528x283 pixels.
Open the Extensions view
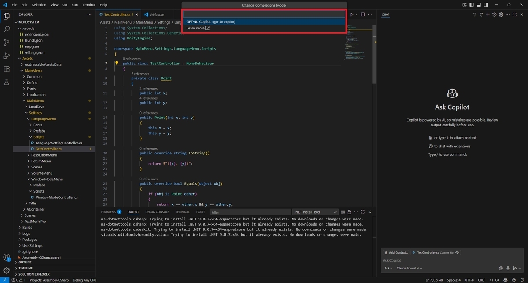(7, 69)
